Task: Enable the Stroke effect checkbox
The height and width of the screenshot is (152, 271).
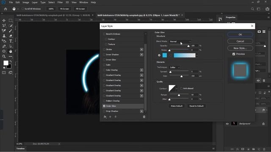Action: click(x=104, y=49)
